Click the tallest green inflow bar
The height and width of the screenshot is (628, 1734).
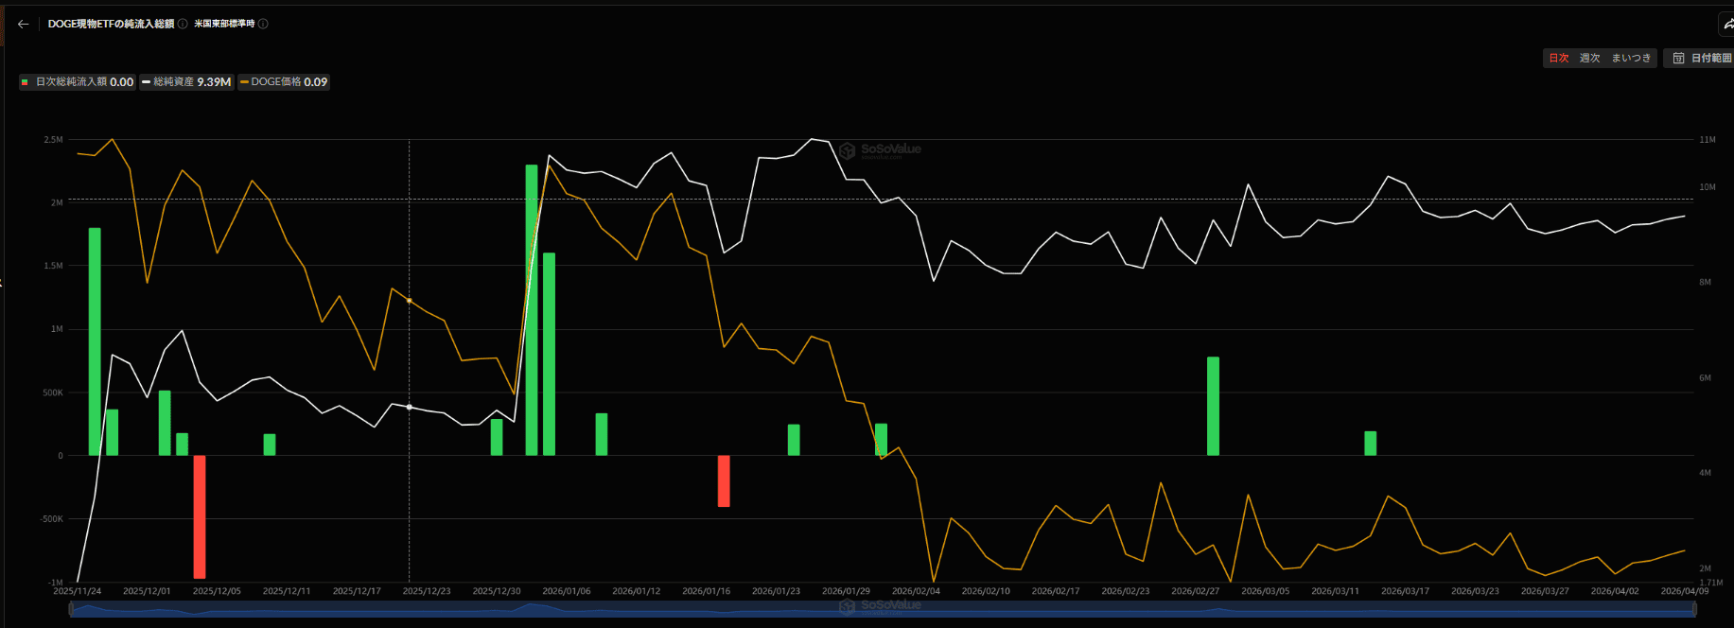click(x=532, y=309)
